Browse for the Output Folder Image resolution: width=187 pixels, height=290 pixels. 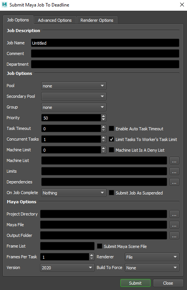point(174,235)
